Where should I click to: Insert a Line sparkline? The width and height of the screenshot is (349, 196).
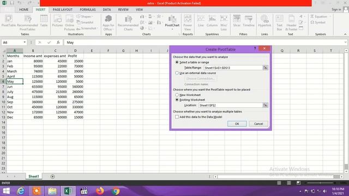click(x=201, y=21)
